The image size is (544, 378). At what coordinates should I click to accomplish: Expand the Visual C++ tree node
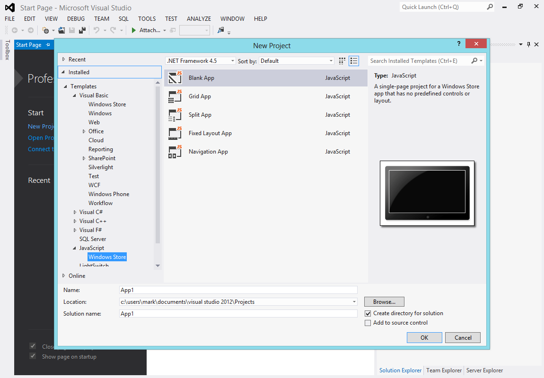tap(75, 221)
